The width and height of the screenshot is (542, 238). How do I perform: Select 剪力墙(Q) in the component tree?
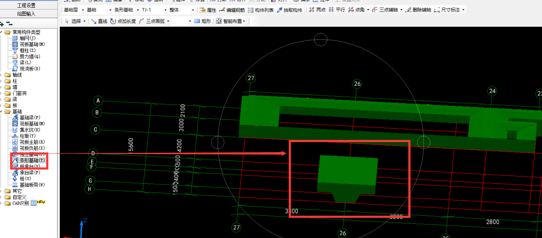[26, 57]
